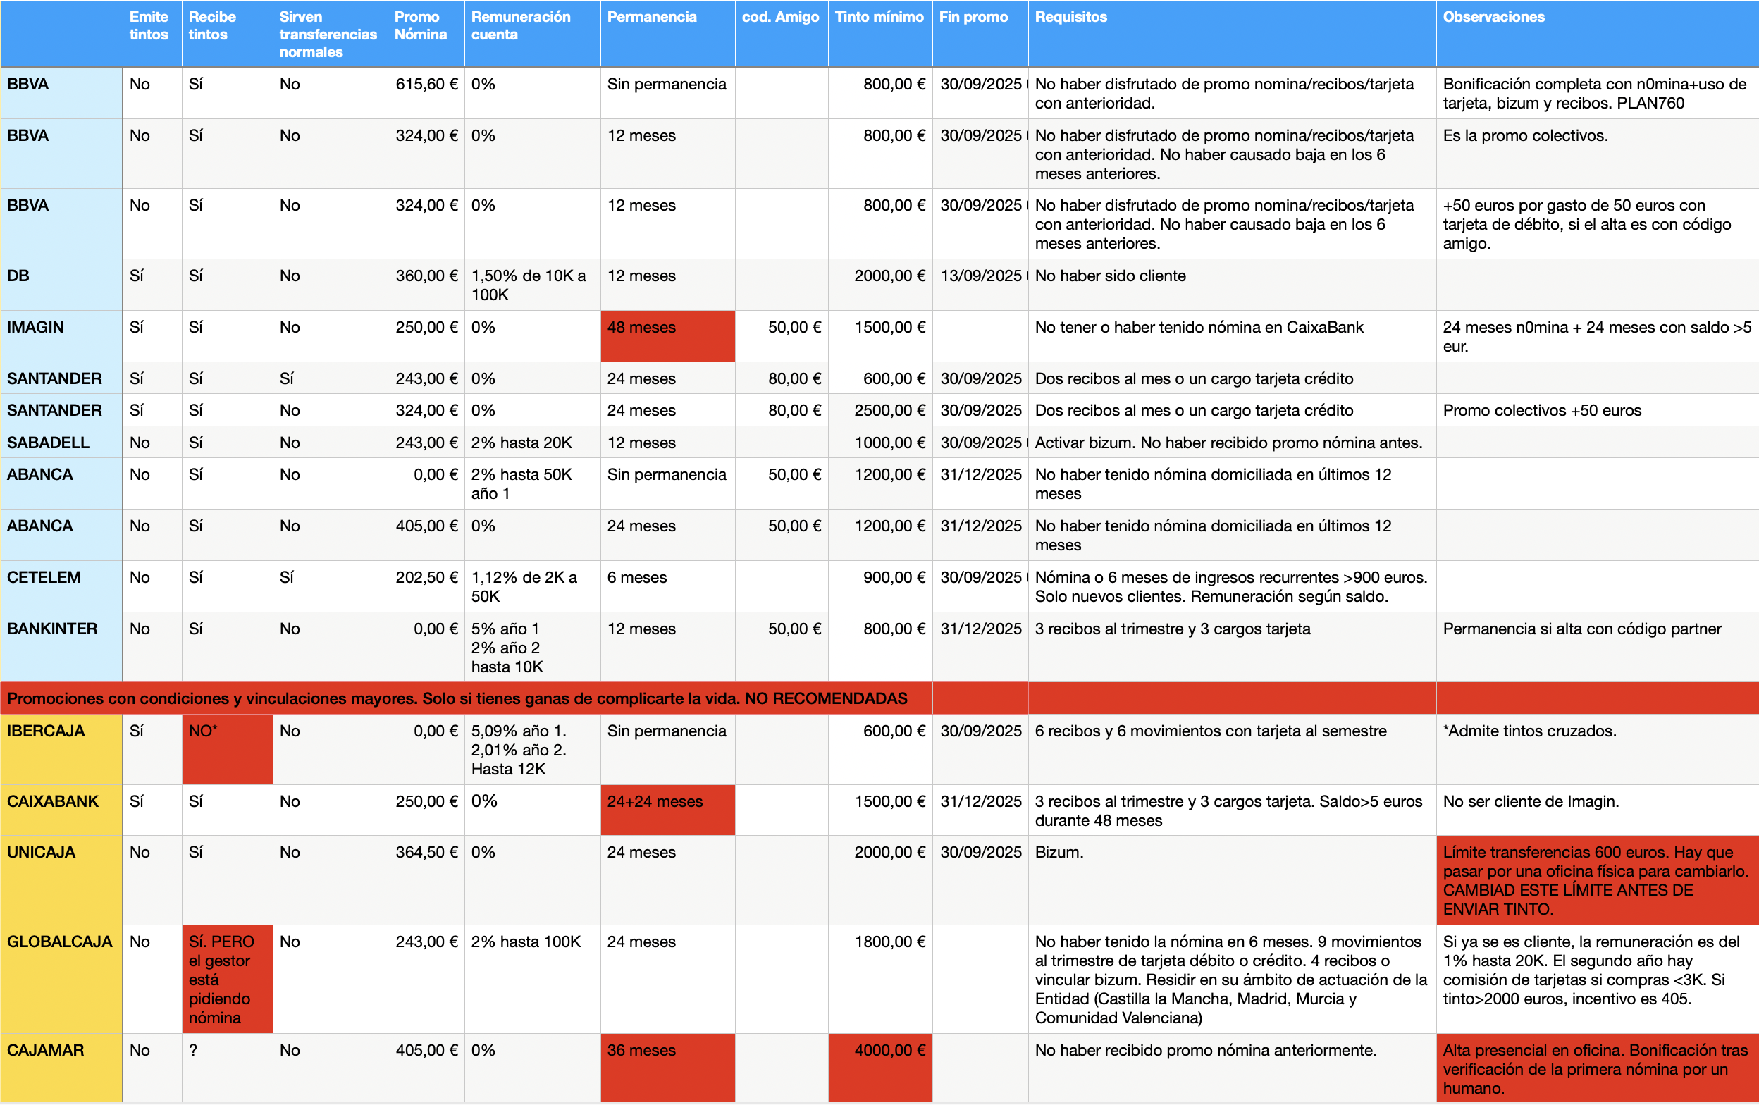This screenshot has width=1759, height=1105.
Task: Click the CAIXABANK row label
Action: pos(61,810)
